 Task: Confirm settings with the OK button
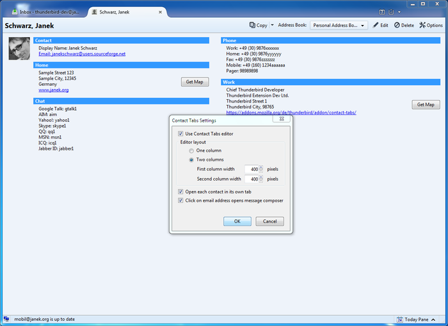coord(237,222)
